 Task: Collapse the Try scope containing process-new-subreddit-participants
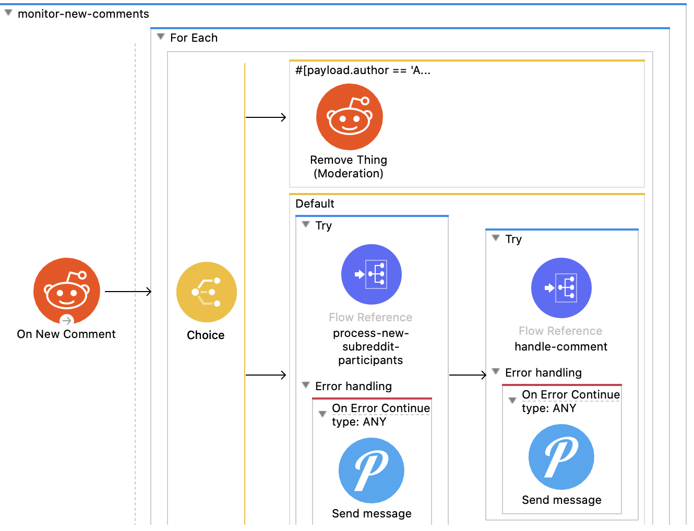306,225
